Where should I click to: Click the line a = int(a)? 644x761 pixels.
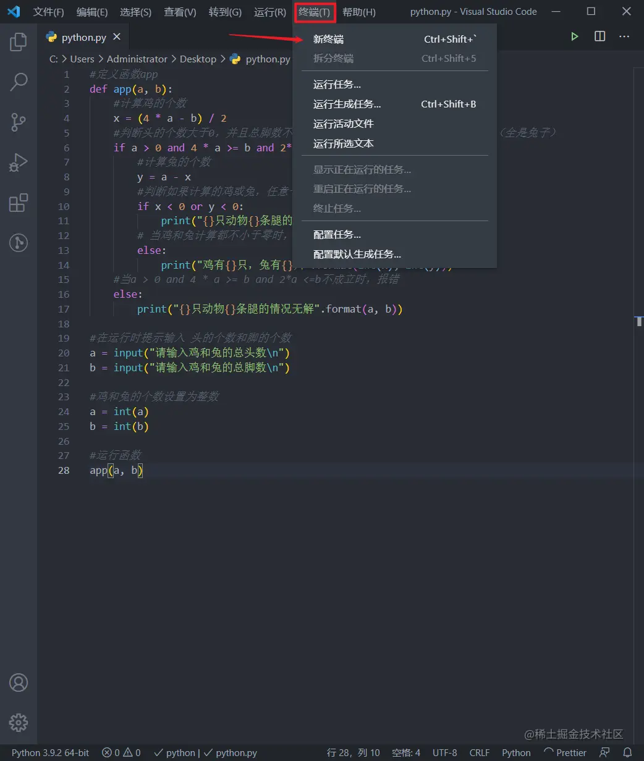click(x=119, y=411)
